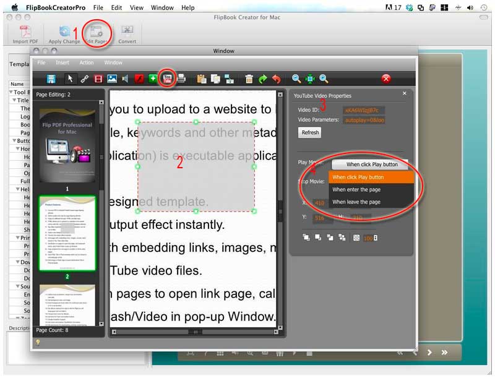495x378 pixels.
Task: Click the paste clipboard icon
Action: click(202, 79)
